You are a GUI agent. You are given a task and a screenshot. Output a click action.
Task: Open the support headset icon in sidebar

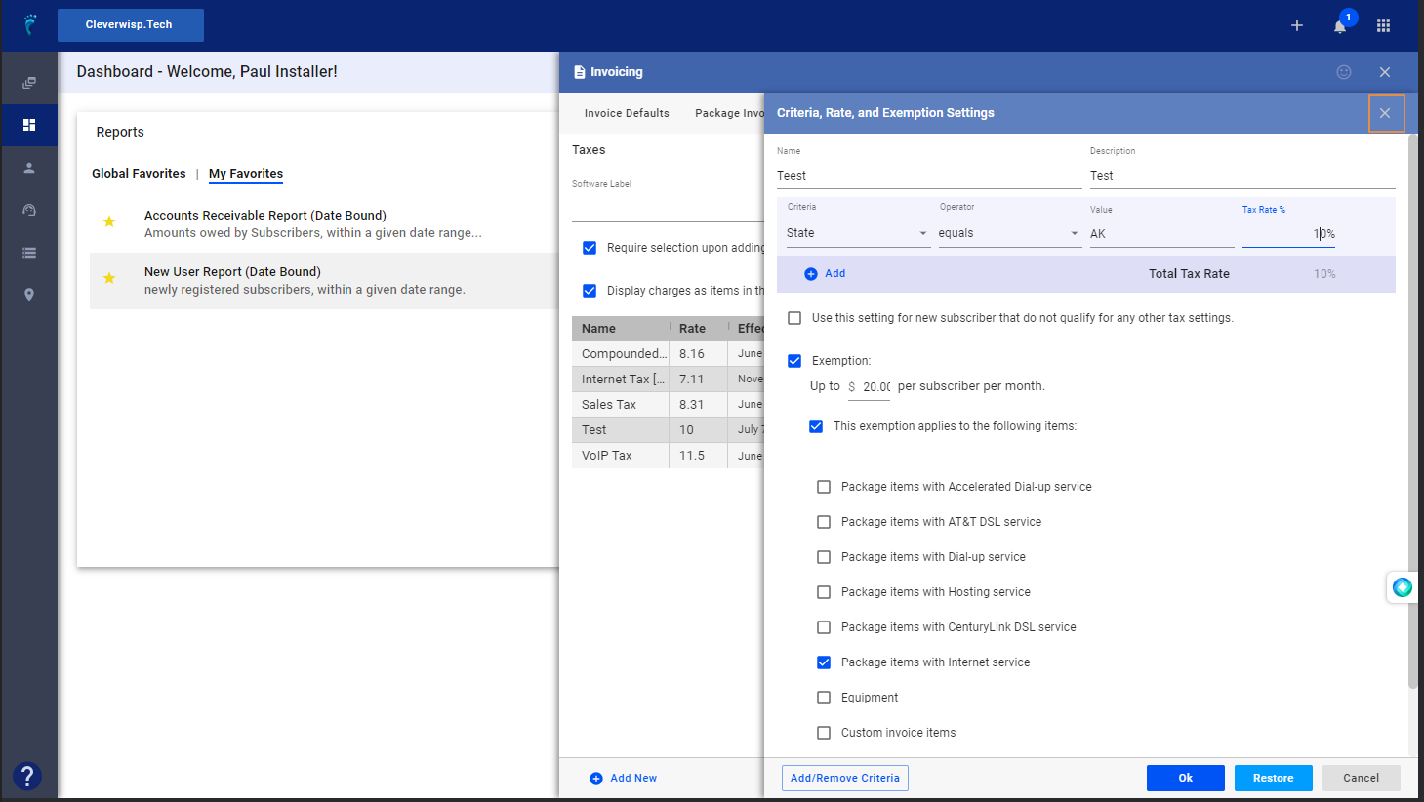coord(29,210)
